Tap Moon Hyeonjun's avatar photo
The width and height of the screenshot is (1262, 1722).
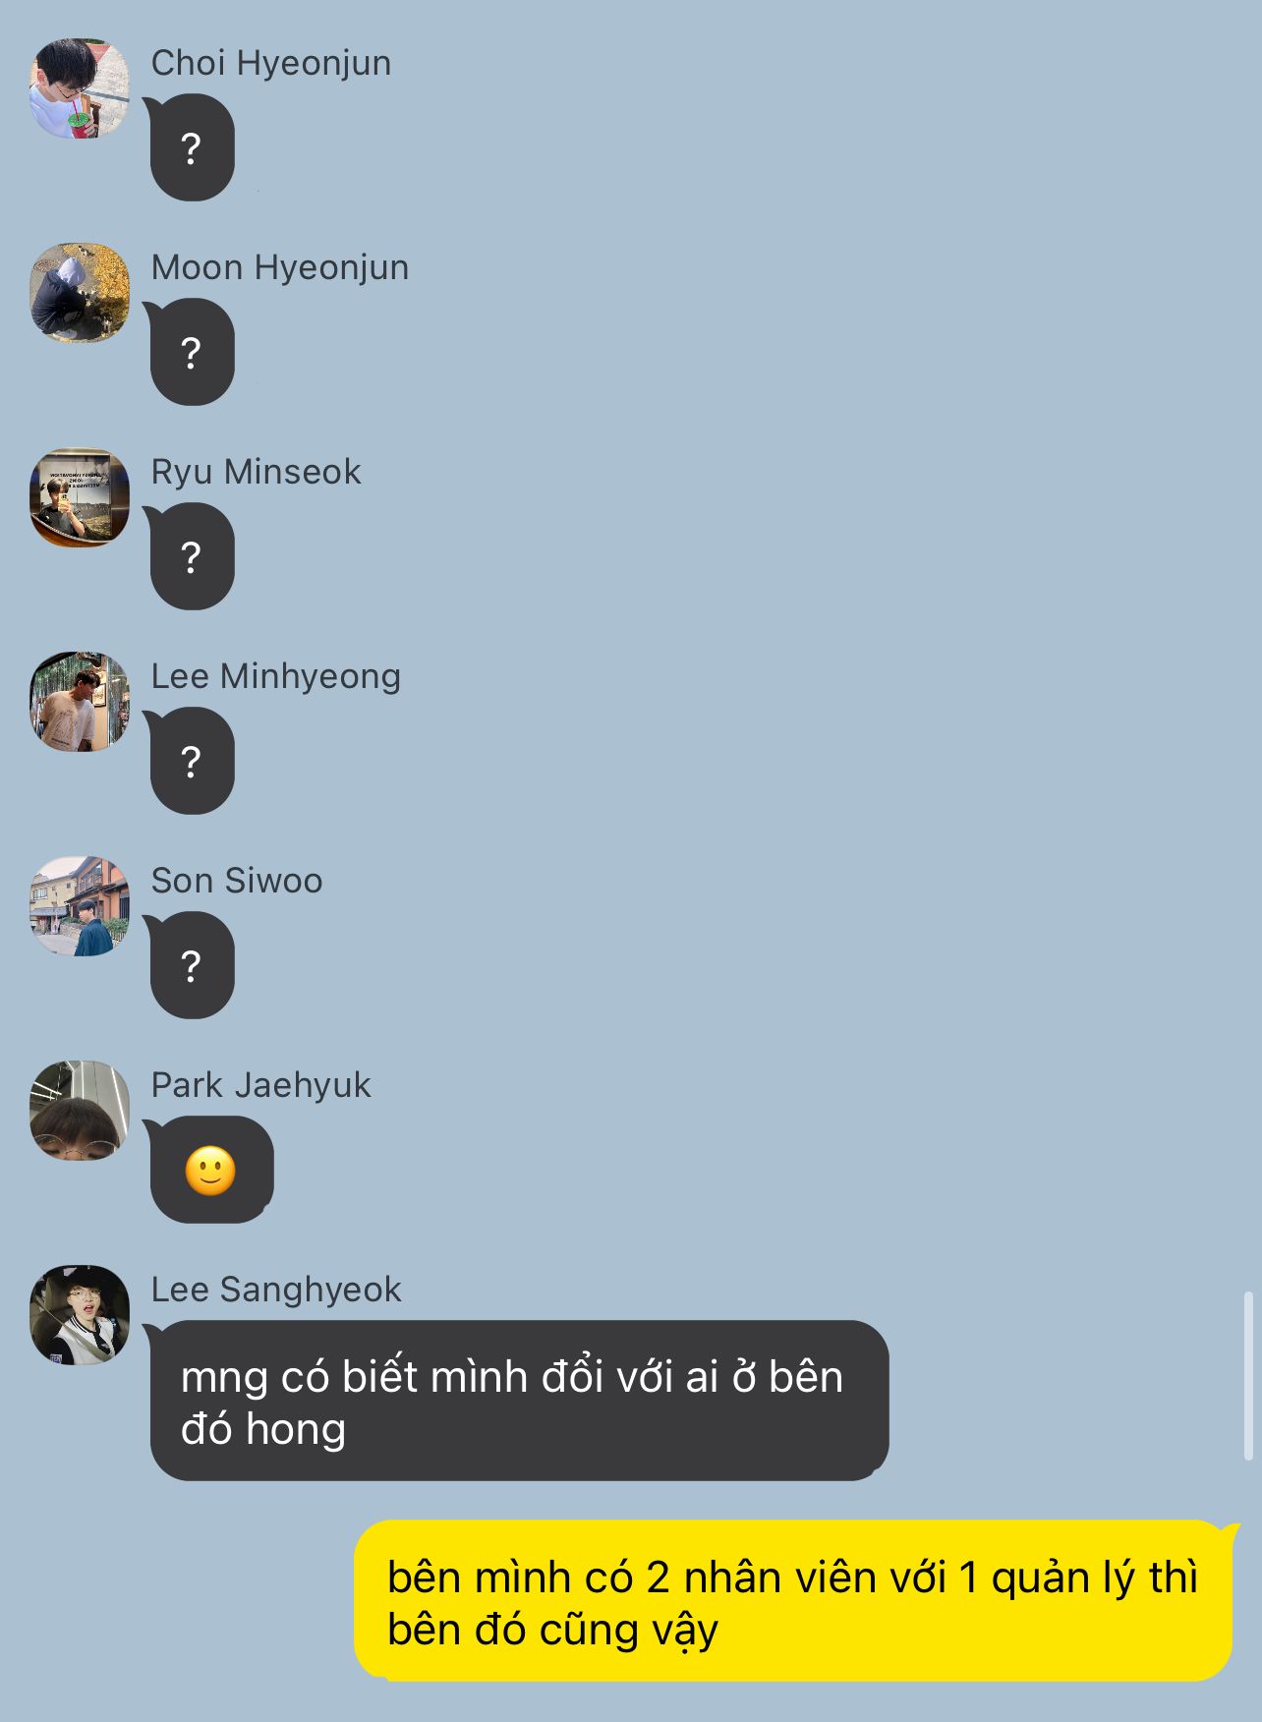80,293
